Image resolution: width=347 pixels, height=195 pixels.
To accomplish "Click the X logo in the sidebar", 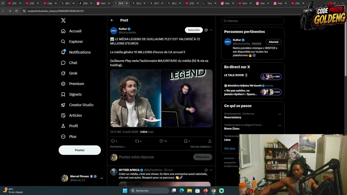I will pos(63,20).
